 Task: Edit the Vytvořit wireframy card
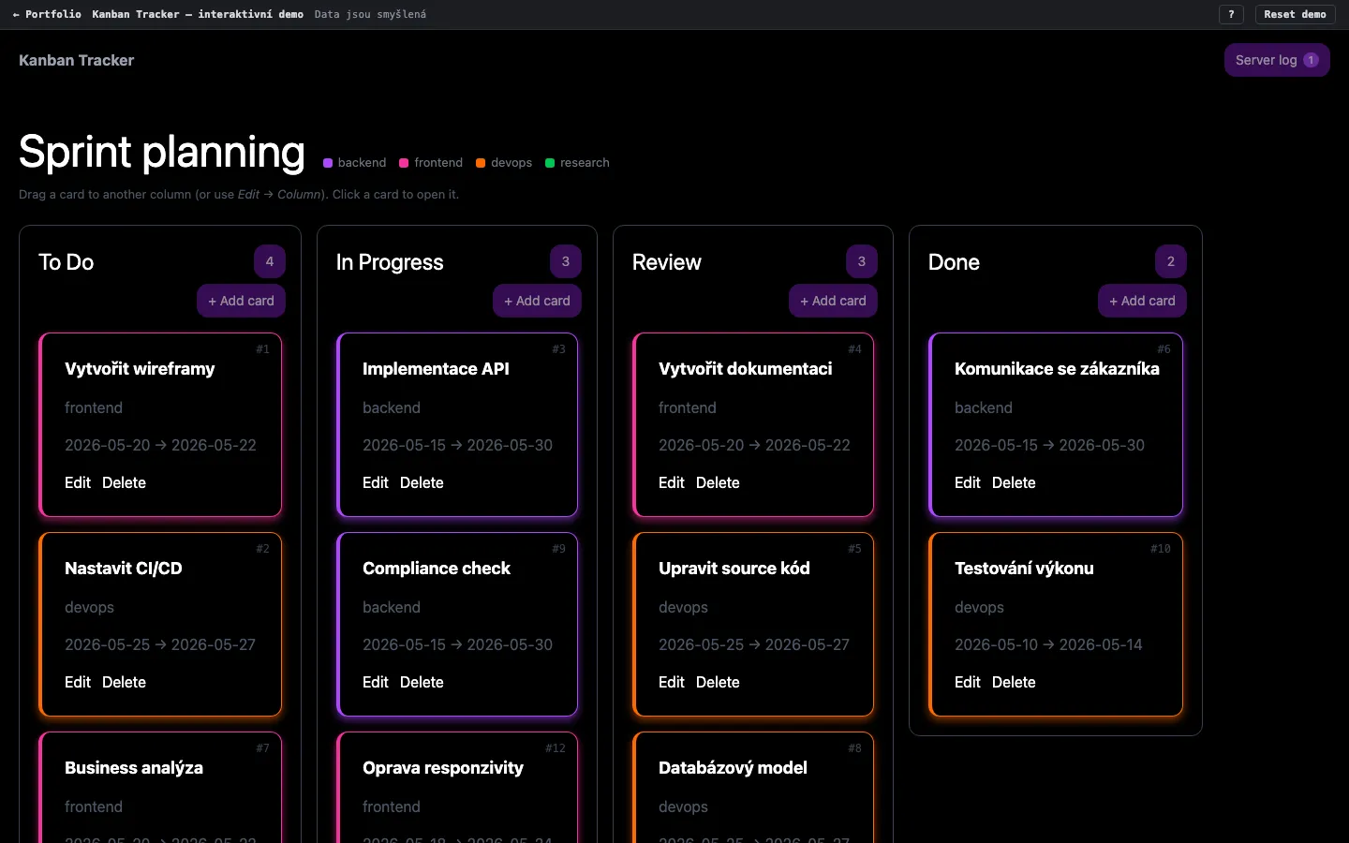78,482
